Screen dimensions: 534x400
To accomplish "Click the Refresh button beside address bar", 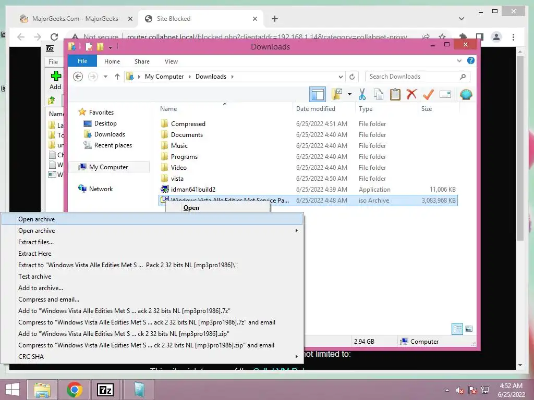I will (352, 77).
